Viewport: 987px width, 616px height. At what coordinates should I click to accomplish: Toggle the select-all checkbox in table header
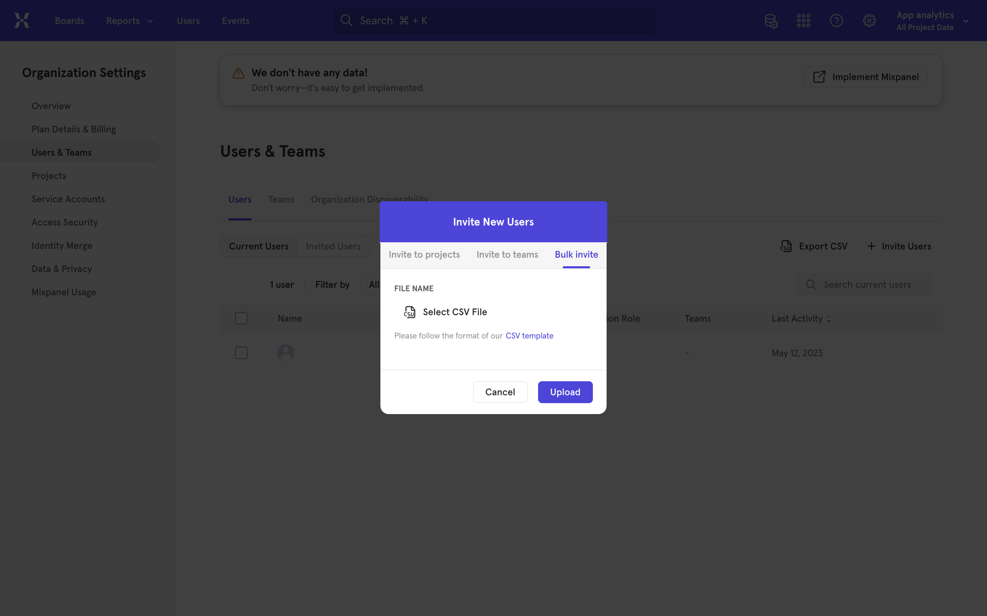point(241,318)
